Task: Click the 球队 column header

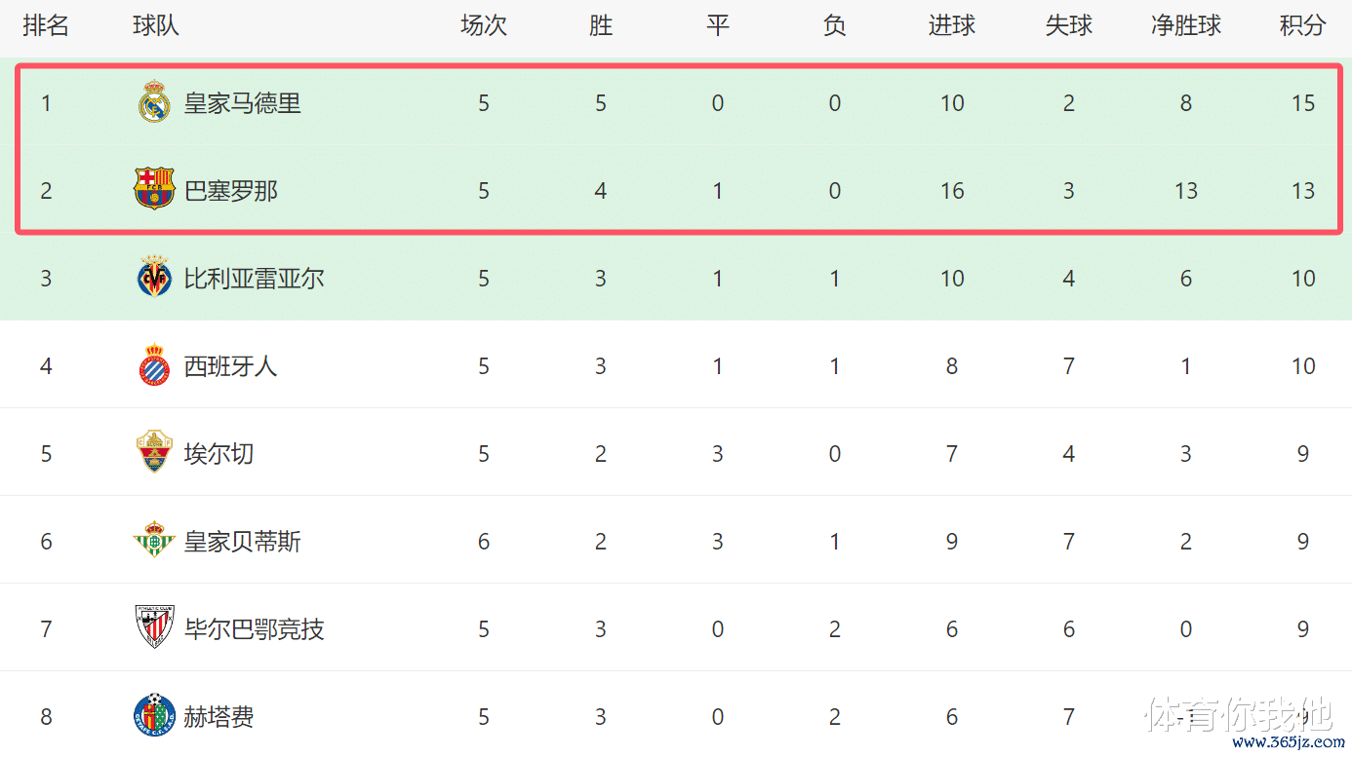Action: (156, 26)
